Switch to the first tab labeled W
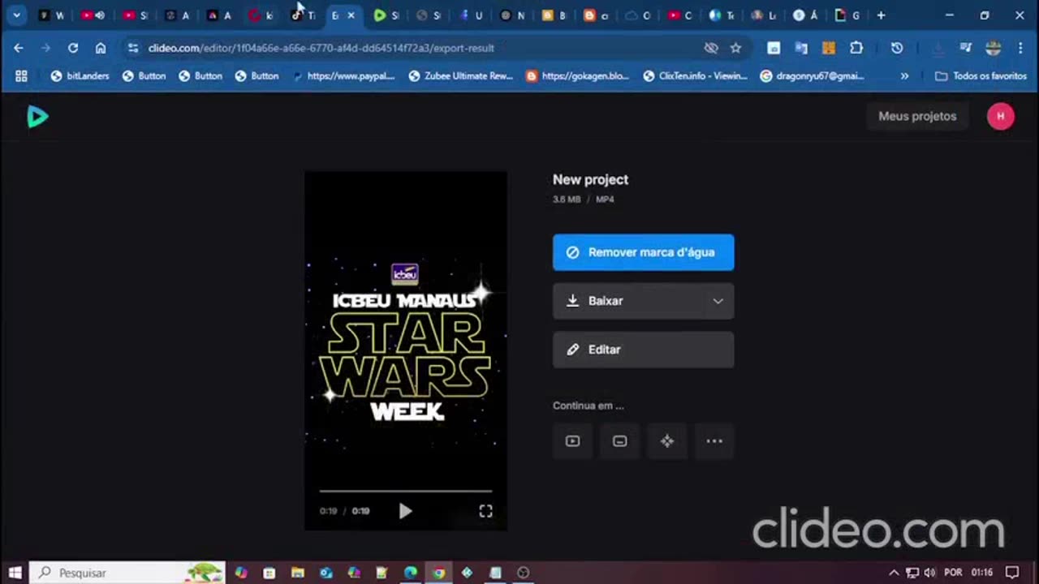The height and width of the screenshot is (584, 1039). 51,15
